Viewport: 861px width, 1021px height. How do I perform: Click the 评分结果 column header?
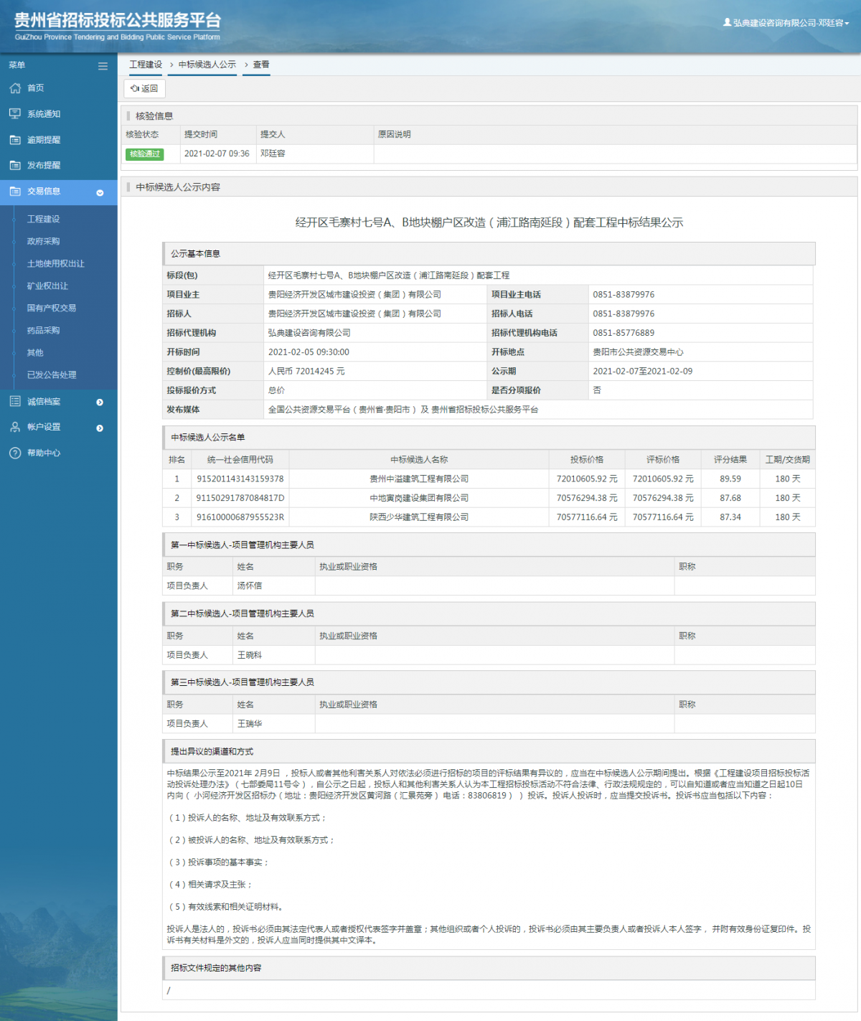tap(730, 459)
